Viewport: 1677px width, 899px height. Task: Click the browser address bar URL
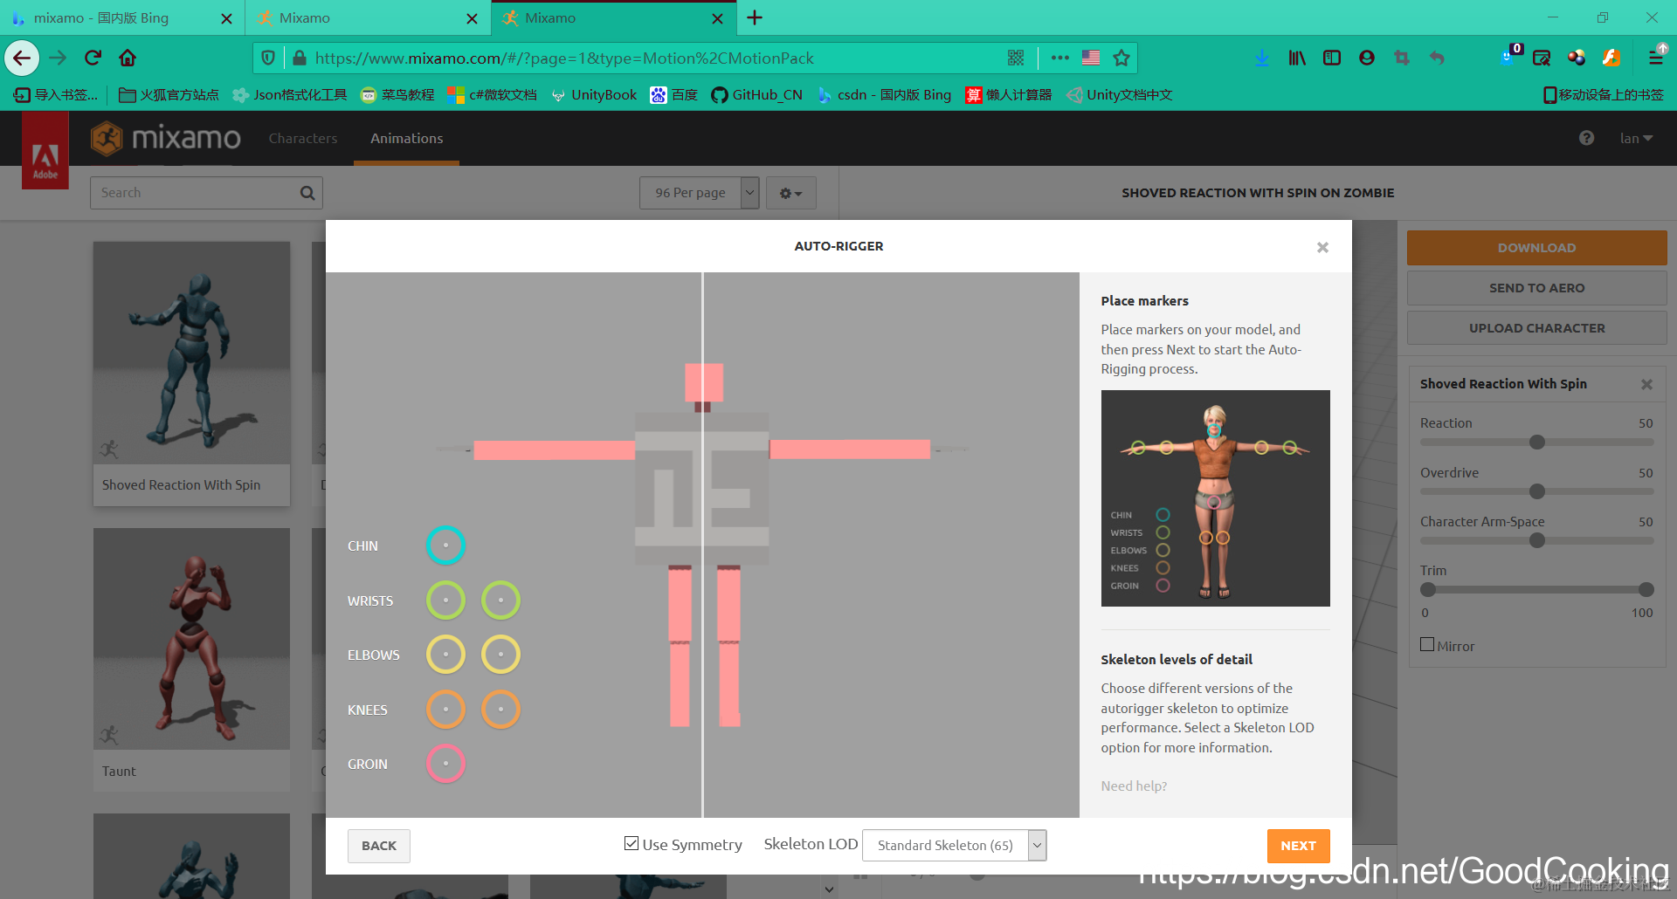tap(564, 58)
